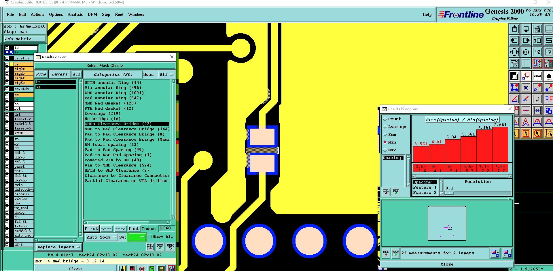553x271 pixels.
Task: Click the mirror F symbol icon
Action: [x=549, y=99]
